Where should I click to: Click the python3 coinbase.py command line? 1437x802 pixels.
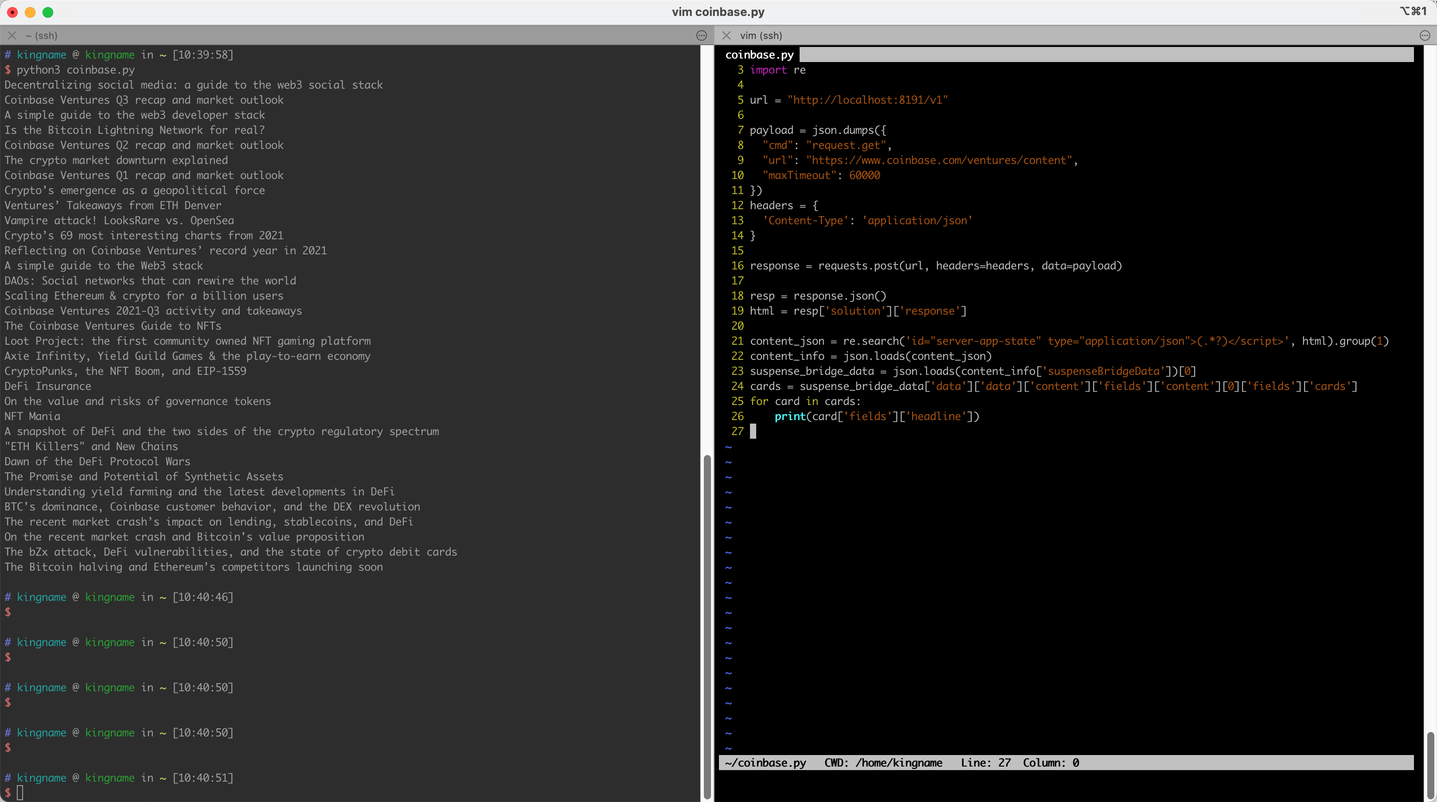click(75, 70)
